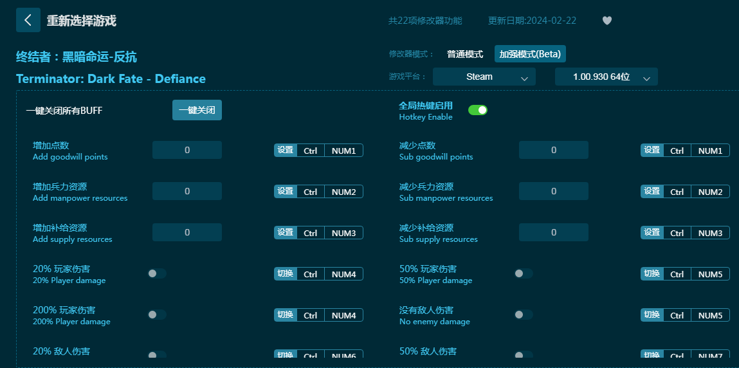Click NUM5 key of 50% Player damage hotkey
Viewport: 739px width, 368px height.
click(x=710, y=274)
